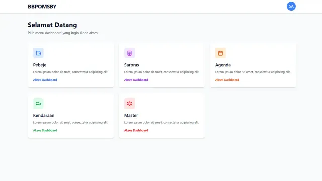The width and height of the screenshot is (322, 181).
Task: Click the Lorem ipsum description on Master card
Action: (x=162, y=122)
